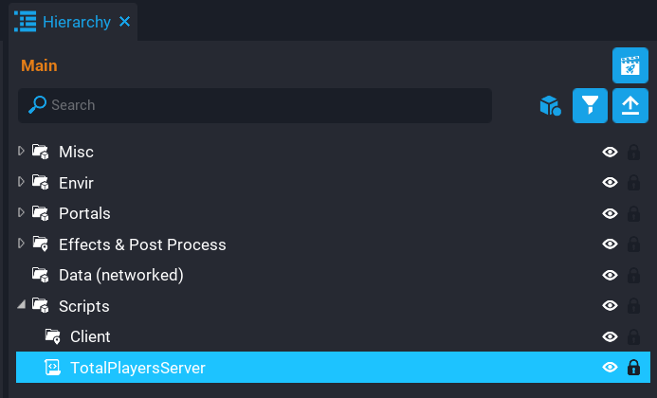This screenshot has width=657, height=398.
Task: Unlock the TotalPlayersServer script
Action: pos(633,368)
